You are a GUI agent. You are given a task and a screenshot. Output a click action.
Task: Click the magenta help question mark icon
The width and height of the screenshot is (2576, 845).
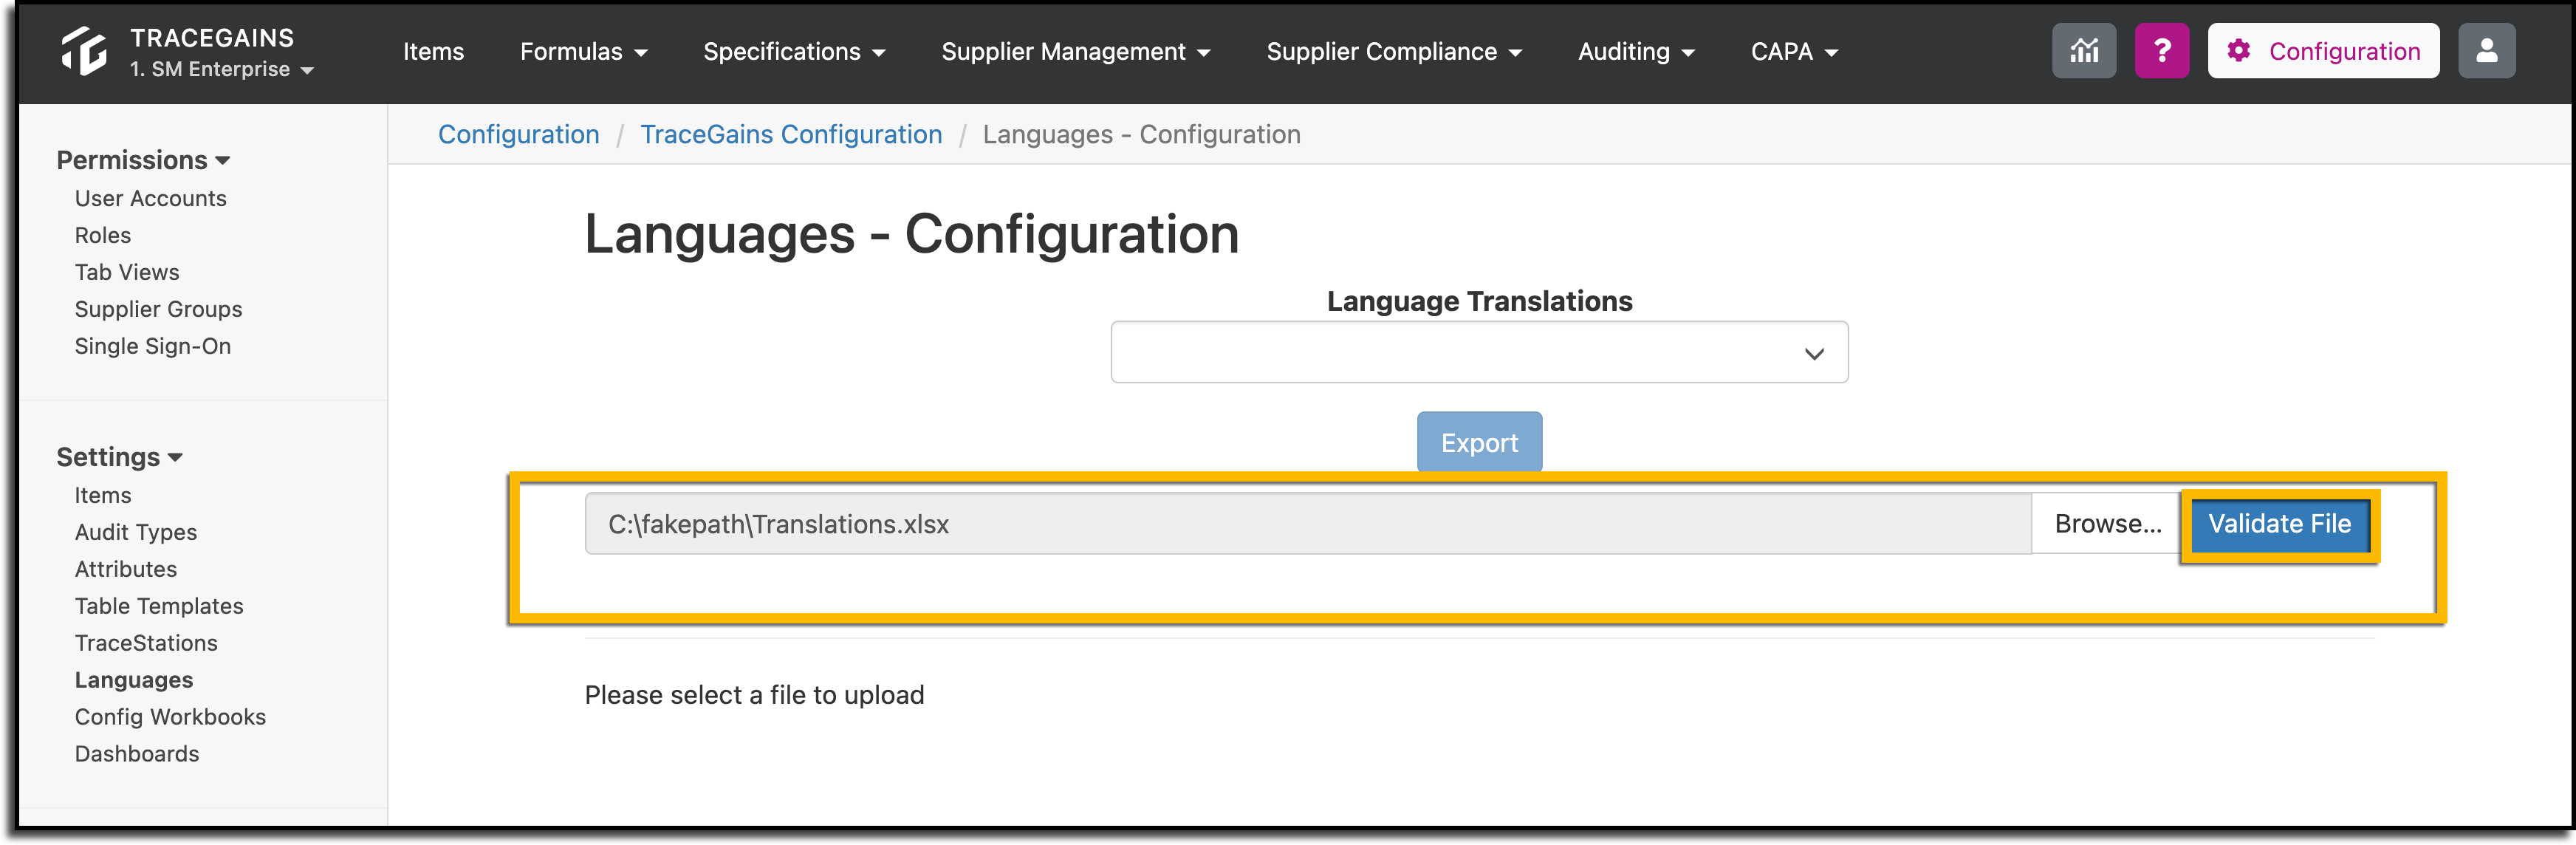[x=2162, y=51]
